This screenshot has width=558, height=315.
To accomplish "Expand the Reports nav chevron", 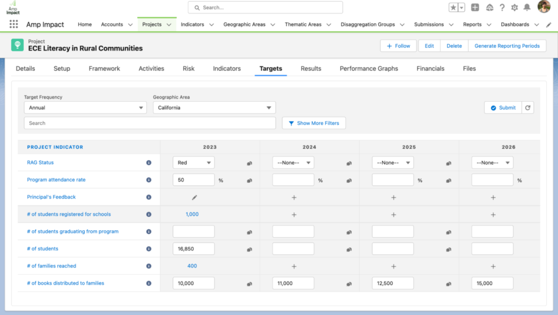I will [489, 25].
